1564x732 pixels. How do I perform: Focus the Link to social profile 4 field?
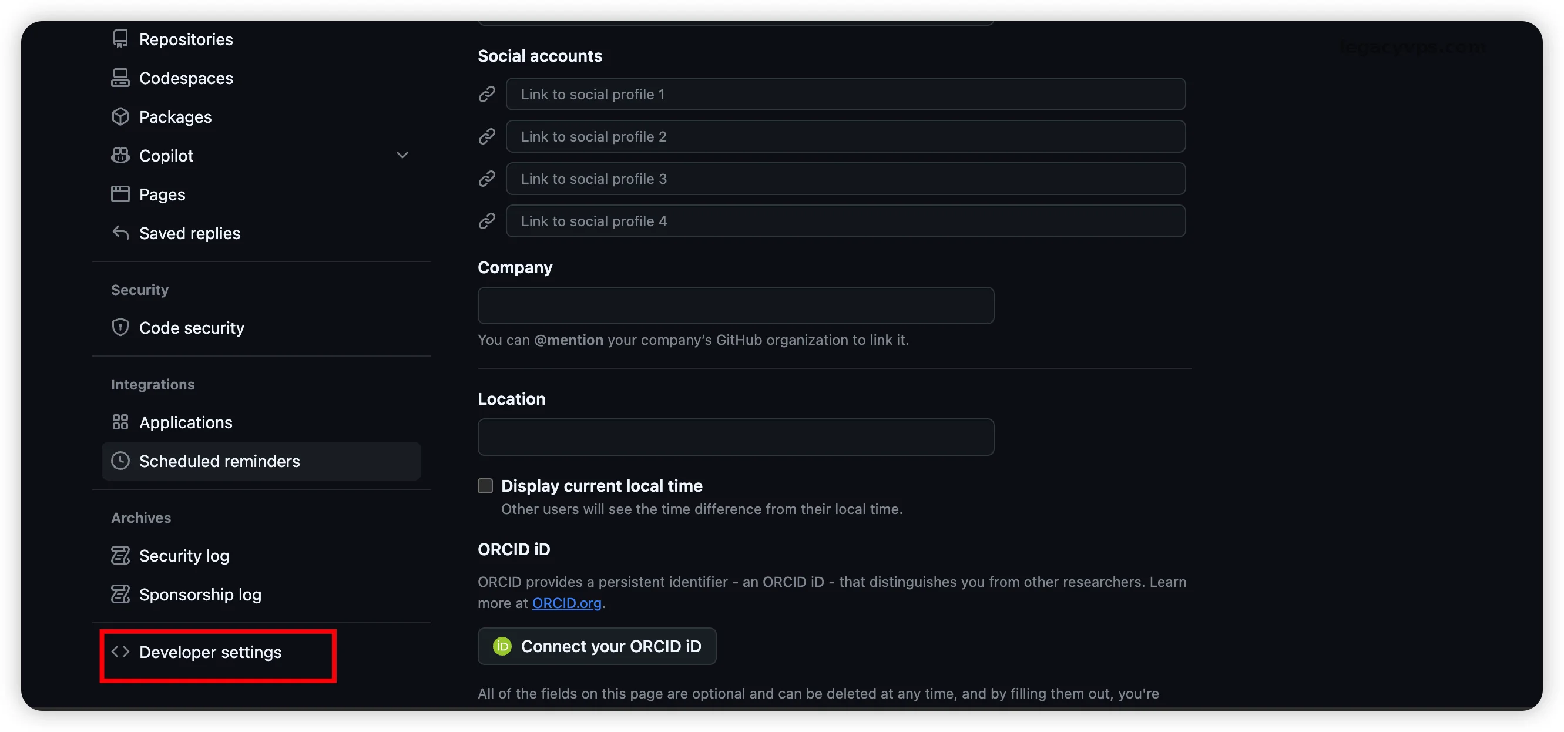pos(846,221)
